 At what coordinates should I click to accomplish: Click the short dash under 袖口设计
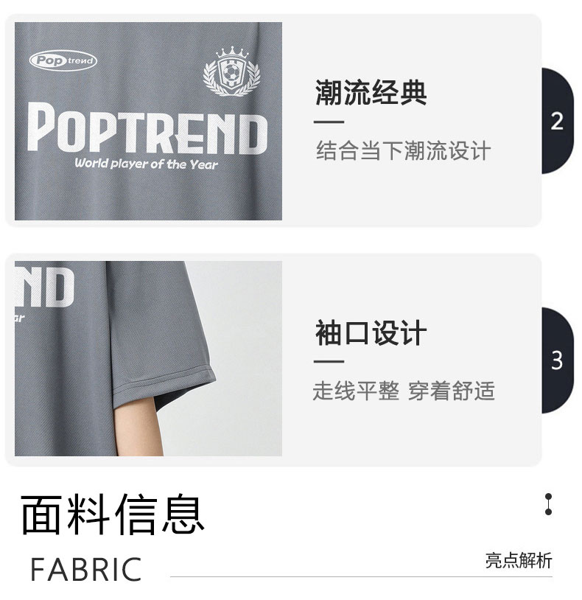click(x=329, y=361)
